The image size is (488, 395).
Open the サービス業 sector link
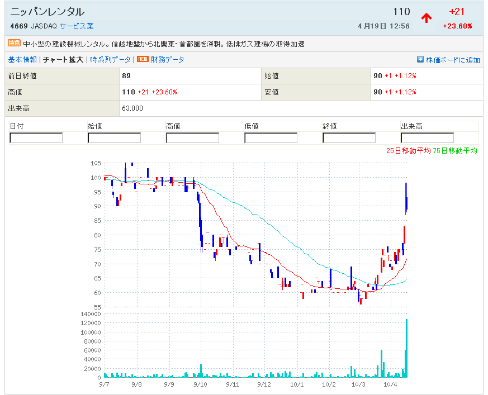click(77, 26)
